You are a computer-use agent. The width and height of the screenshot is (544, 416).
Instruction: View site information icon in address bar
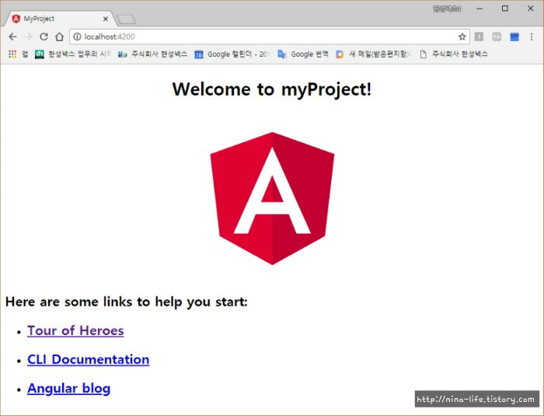click(77, 37)
